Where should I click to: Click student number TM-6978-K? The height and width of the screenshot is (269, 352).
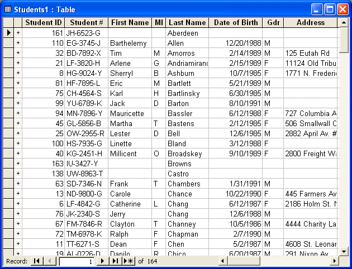87,234
